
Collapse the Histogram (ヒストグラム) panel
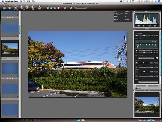coord(134,12)
